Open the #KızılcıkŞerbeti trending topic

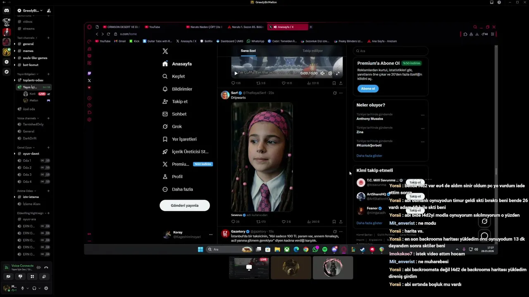[x=369, y=145]
